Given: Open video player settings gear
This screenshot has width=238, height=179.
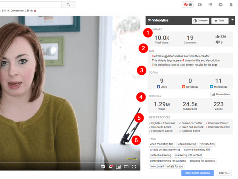Looking at the screenshot, I should [110, 166].
